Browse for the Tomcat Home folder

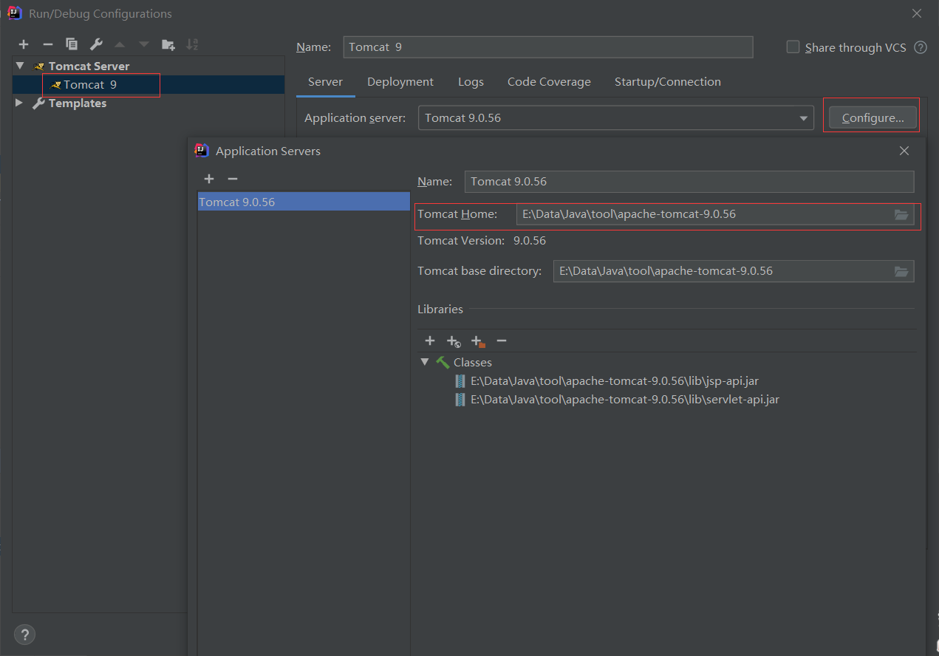coord(901,215)
